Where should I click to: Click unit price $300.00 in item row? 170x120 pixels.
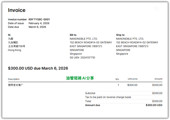pos(132,85)
